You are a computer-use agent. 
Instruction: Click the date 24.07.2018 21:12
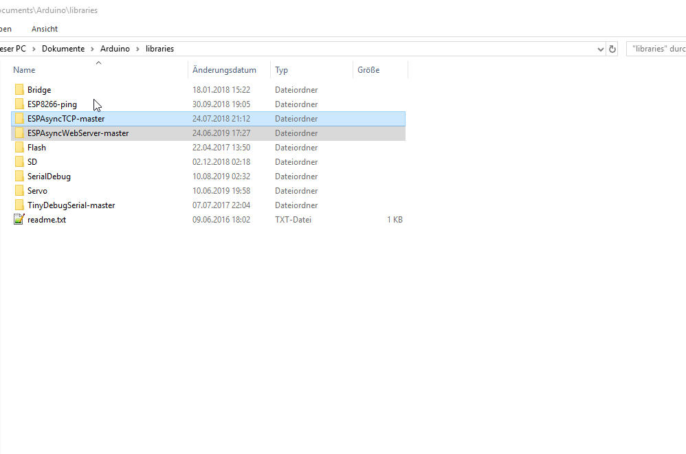[x=221, y=118]
